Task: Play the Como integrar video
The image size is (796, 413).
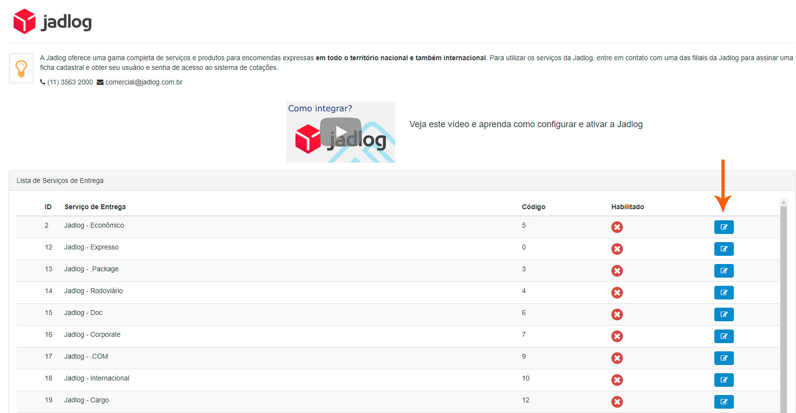Action: pyautogui.click(x=341, y=132)
